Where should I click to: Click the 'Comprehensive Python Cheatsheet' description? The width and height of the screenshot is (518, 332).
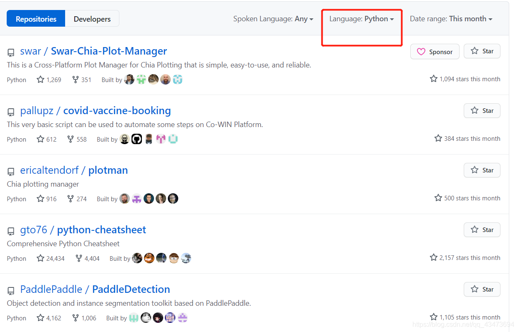63,244
